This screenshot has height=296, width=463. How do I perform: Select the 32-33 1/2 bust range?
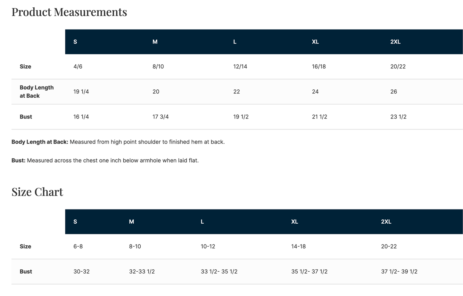tap(142, 272)
